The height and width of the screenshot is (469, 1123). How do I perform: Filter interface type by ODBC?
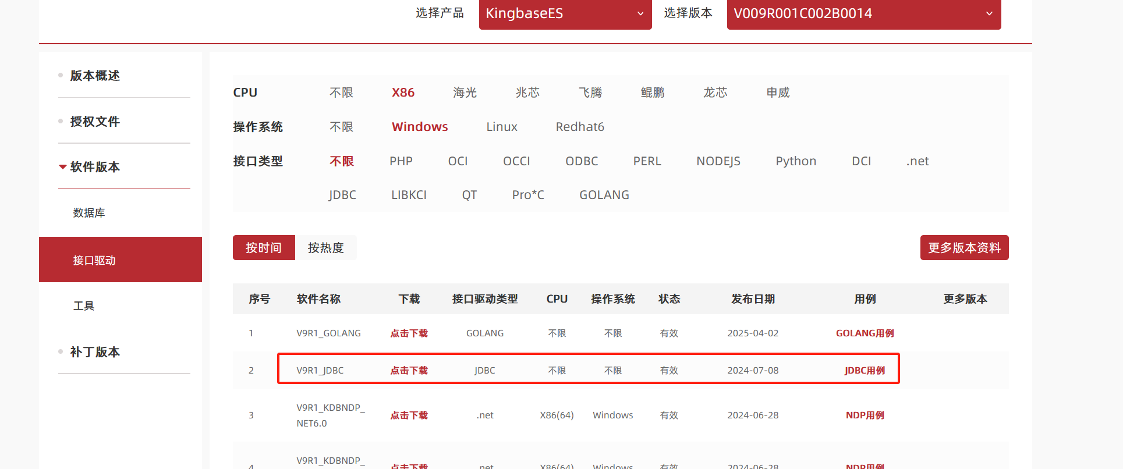click(582, 161)
